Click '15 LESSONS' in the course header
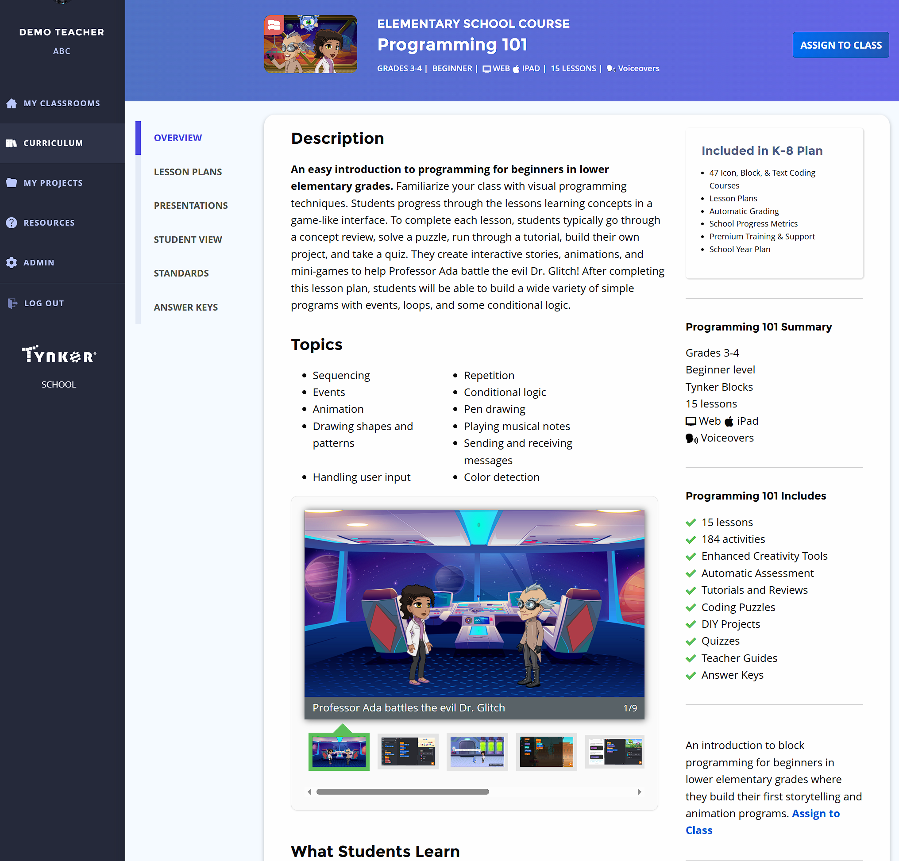The height and width of the screenshot is (861, 899). click(573, 69)
